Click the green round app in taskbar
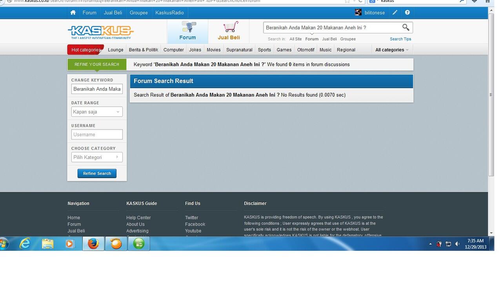Screen dimensions: 502x282 pos(139,244)
